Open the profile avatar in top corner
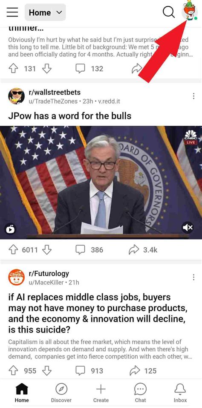The width and height of the screenshot is (202, 408). pyautogui.click(x=190, y=11)
